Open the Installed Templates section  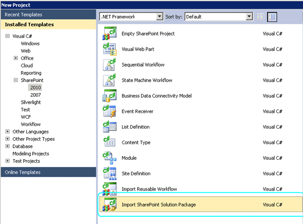pyautogui.click(x=48, y=24)
